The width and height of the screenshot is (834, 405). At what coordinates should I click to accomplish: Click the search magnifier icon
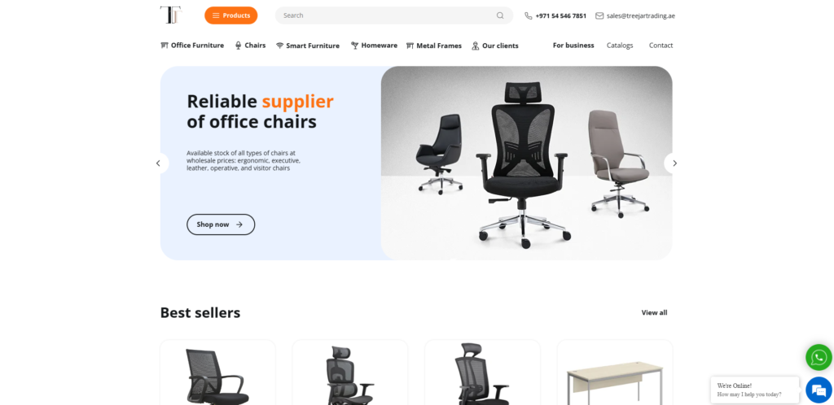(500, 15)
